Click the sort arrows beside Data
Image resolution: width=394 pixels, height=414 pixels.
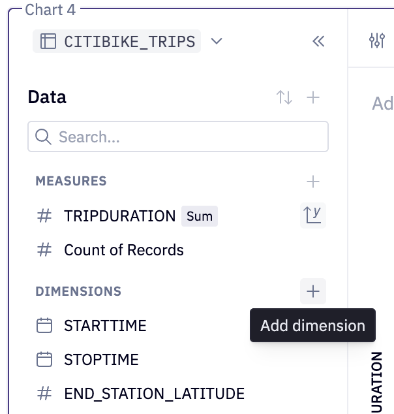tap(284, 97)
